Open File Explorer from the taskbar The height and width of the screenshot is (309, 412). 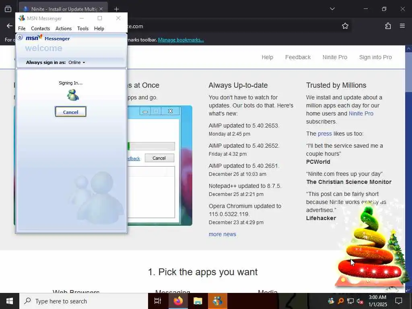tap(198, 301)
